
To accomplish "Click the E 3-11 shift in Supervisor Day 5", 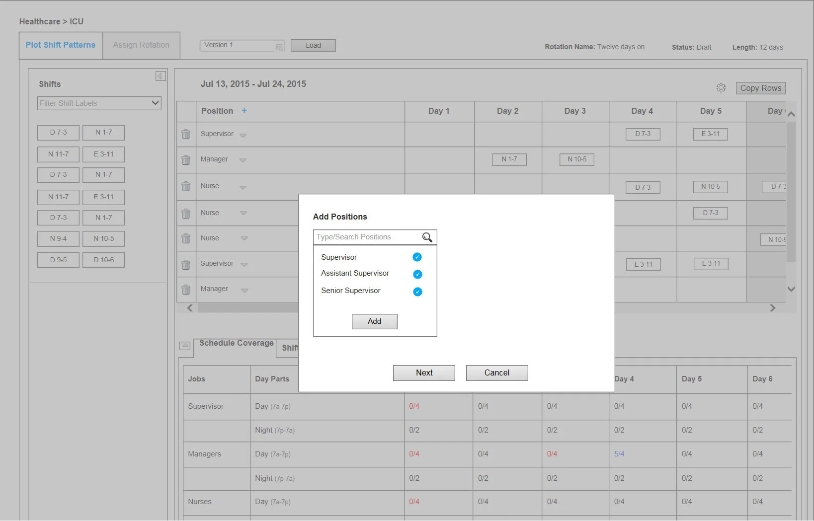I will [x=710, y=134].
